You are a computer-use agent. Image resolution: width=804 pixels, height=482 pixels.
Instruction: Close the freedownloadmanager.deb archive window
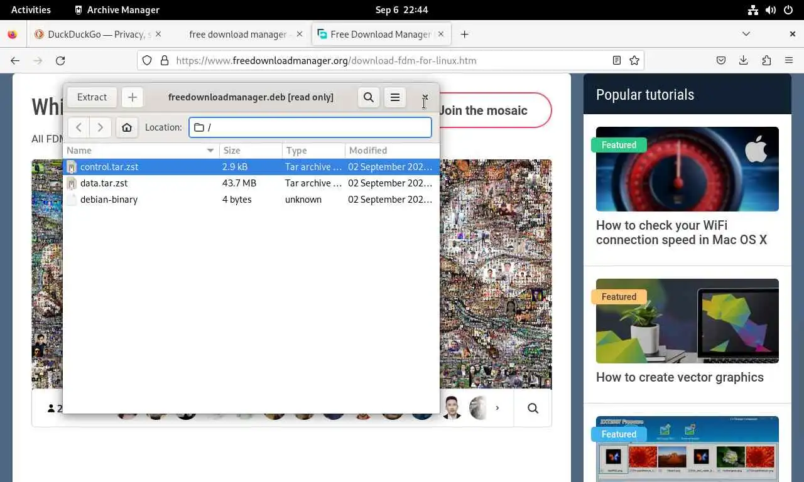tap(425, 97)
